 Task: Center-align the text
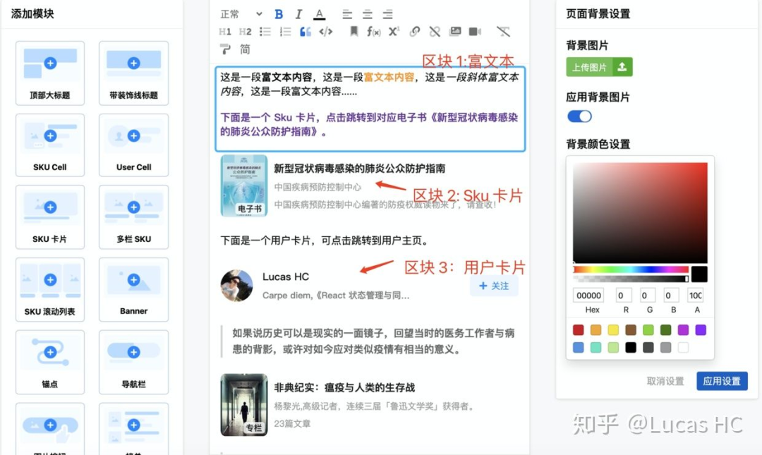368,14
